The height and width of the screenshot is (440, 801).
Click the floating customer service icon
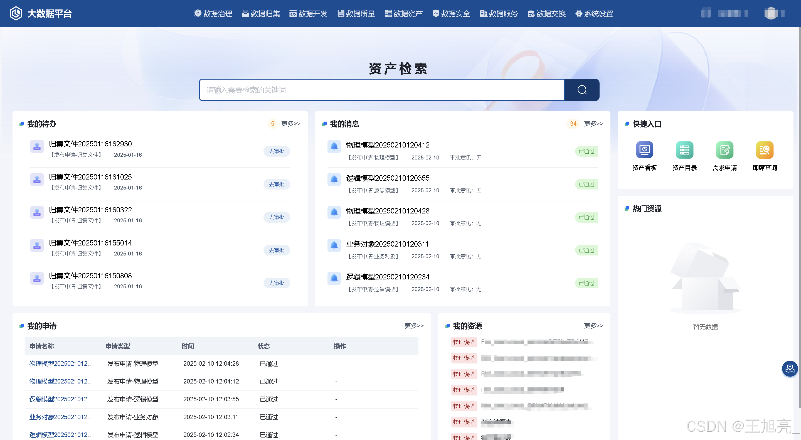[x=790, y=369]
